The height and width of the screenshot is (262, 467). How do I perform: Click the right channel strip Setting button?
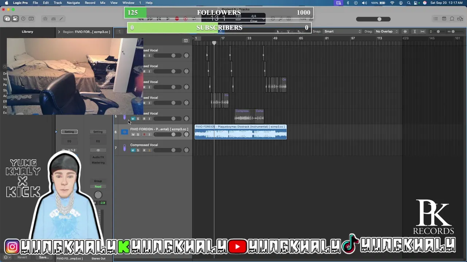(98, 132)
